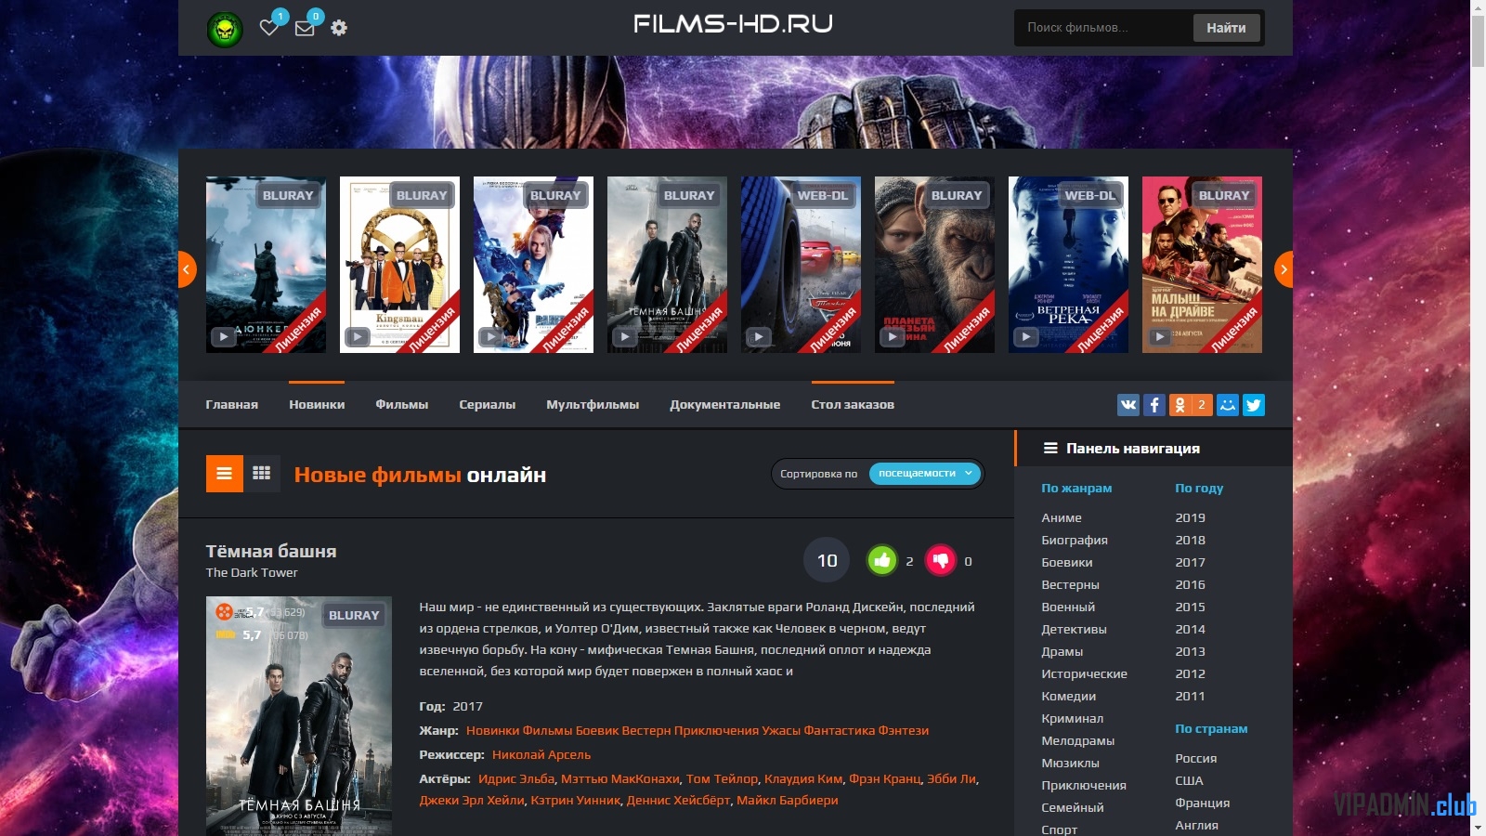Open favorites heart icon in header
The width and height of the screenshot is (1486, 836).
pos(269,28)
